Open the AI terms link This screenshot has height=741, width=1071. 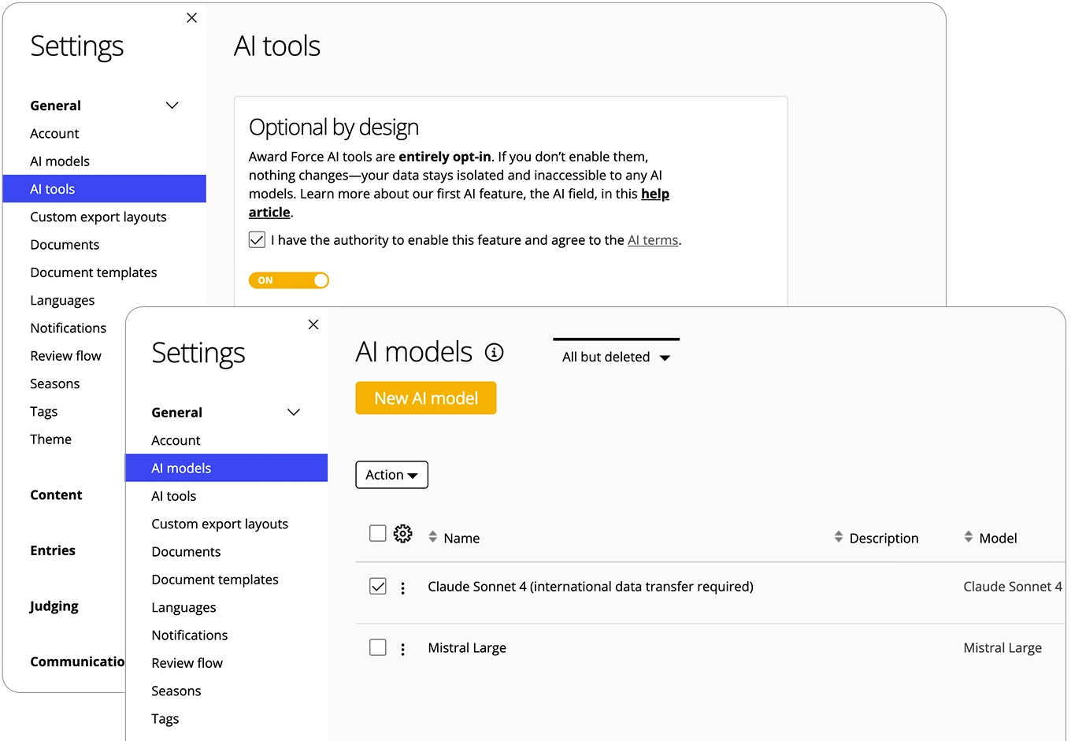tap(652, 239)
